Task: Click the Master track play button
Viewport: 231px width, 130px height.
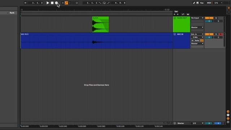Action: (175, 123)
